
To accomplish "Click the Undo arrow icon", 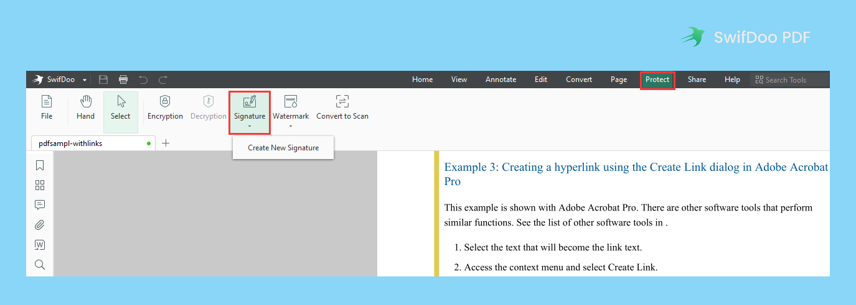I will point(143,80).
